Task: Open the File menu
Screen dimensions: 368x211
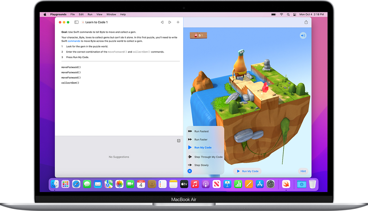Action: (72, 14)
